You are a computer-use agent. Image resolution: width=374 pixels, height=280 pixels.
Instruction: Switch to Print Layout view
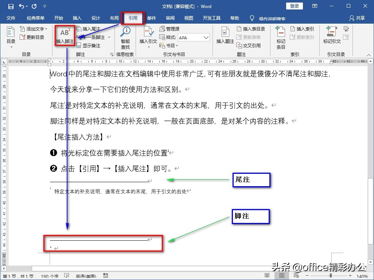pyautogui.click(x=282, y=276)
